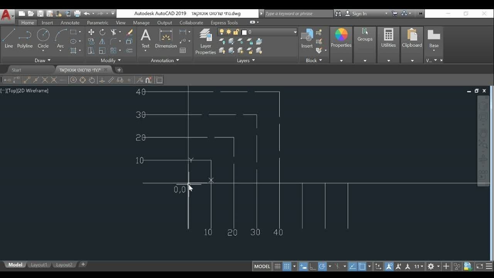
Task: Click the Hatch tool in Draw panel
Action: click(x=73, y=51)
